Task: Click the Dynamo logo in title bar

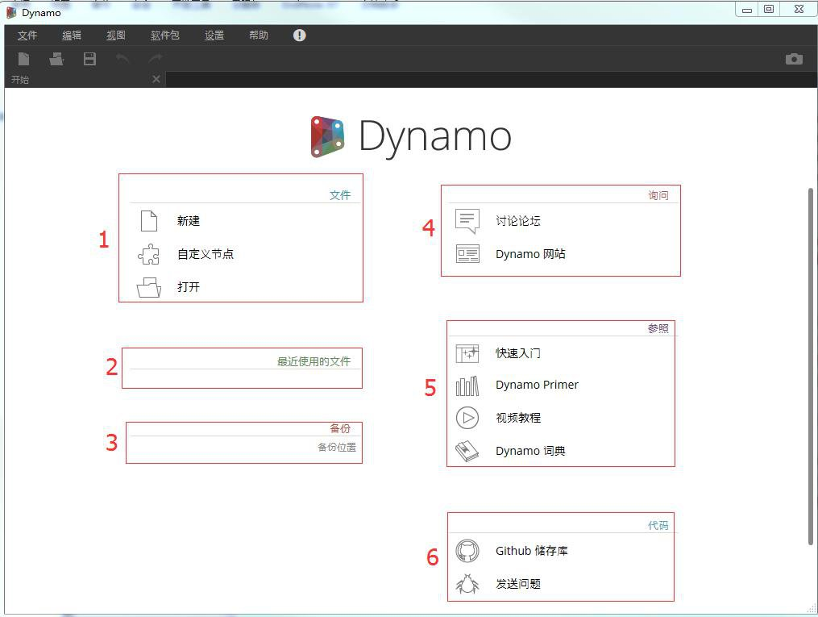Action: pyautogui.click(x=11, y=12)
